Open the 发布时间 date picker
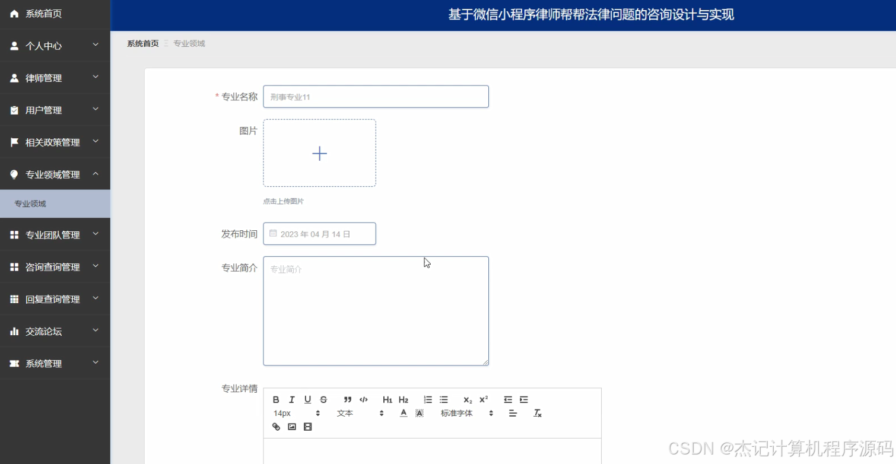Viewport: 896px width, 464px height. [x=319, y=234]
